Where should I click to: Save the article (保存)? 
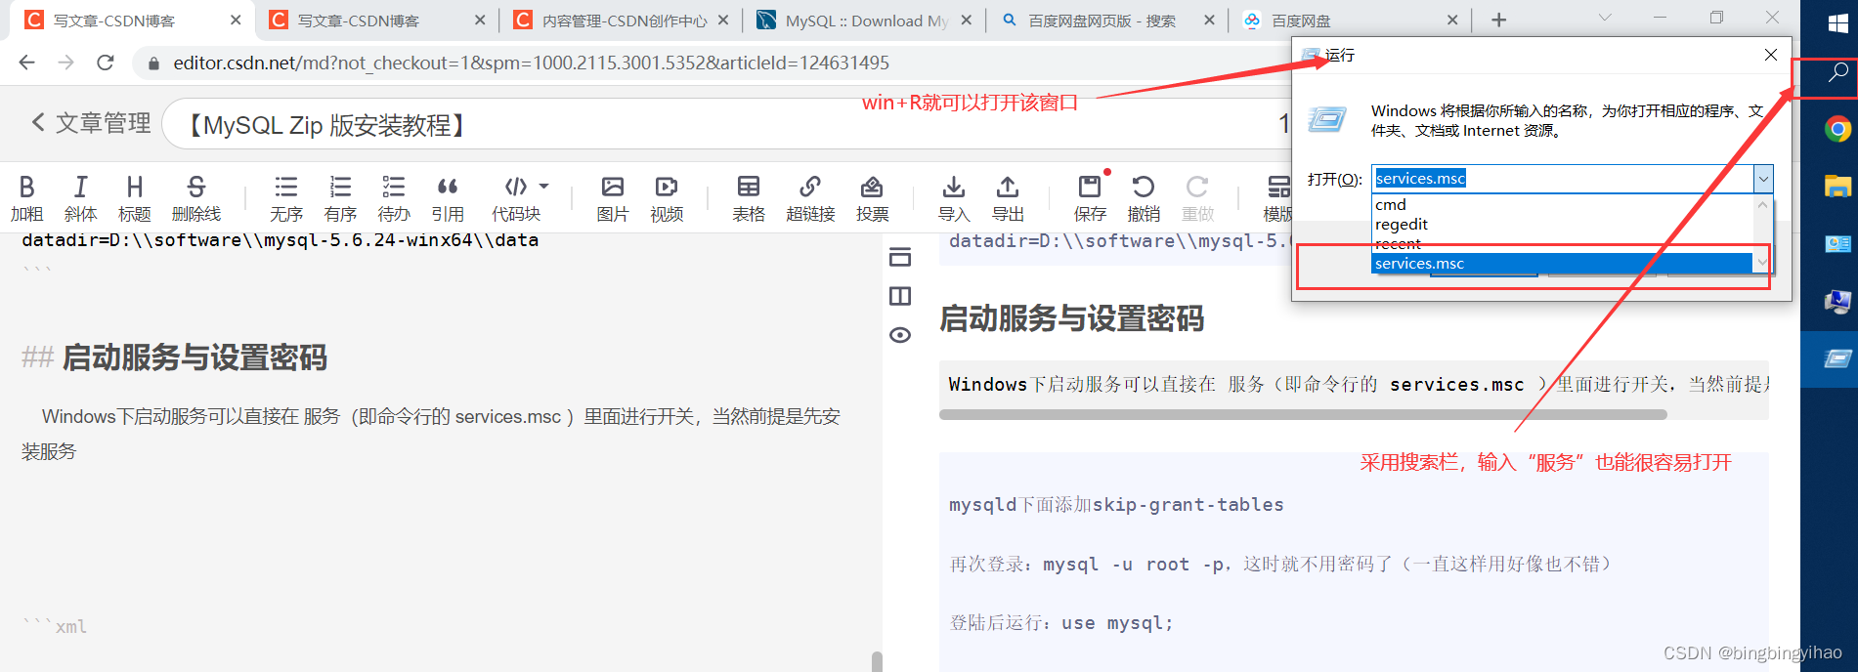point(1090,198)
